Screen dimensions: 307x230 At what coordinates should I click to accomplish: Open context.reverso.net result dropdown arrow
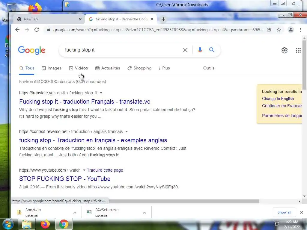click(x=127, y=132)
